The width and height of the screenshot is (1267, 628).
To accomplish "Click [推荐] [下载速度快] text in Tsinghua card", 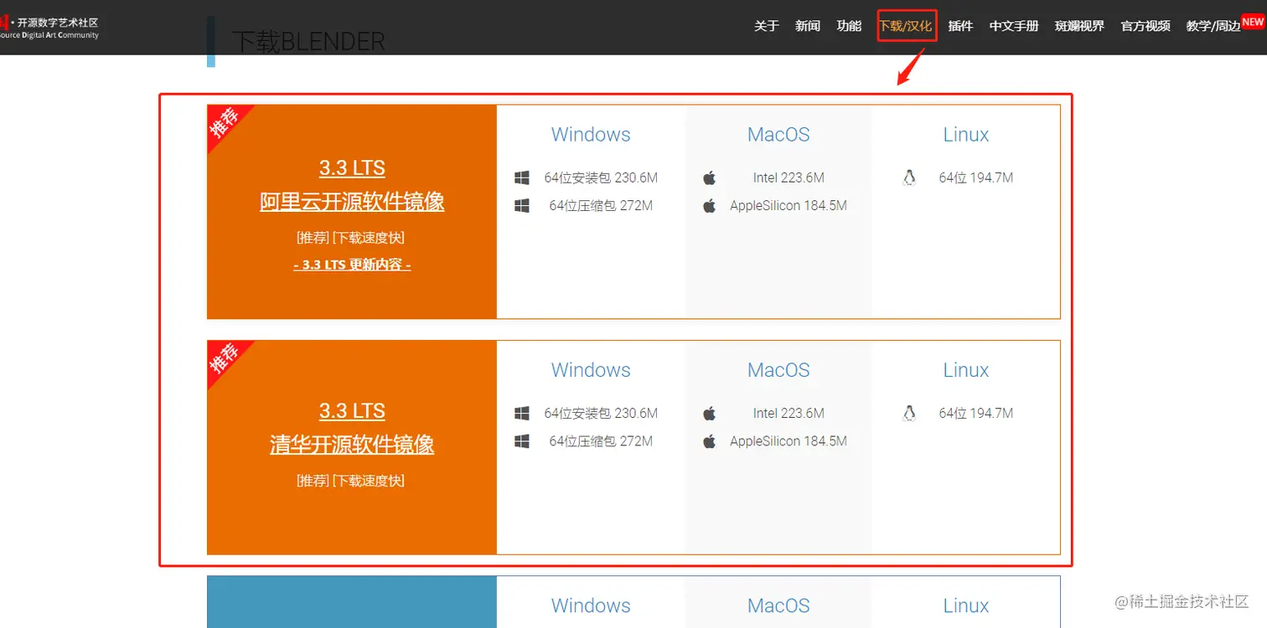I will click(351, 481).
